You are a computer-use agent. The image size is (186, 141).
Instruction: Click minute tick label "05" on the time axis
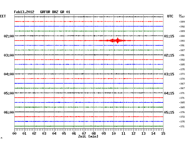coord(64,134)
